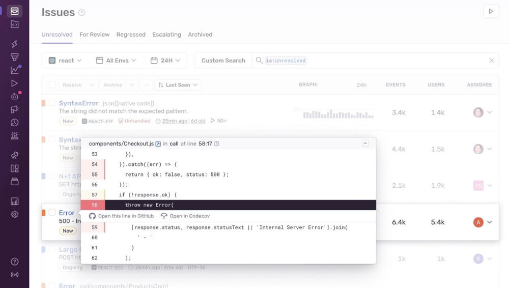The width and height of the screenshot is (509, 288).
Task: Click the replay icon next to 50+
Action: [213, 121]
